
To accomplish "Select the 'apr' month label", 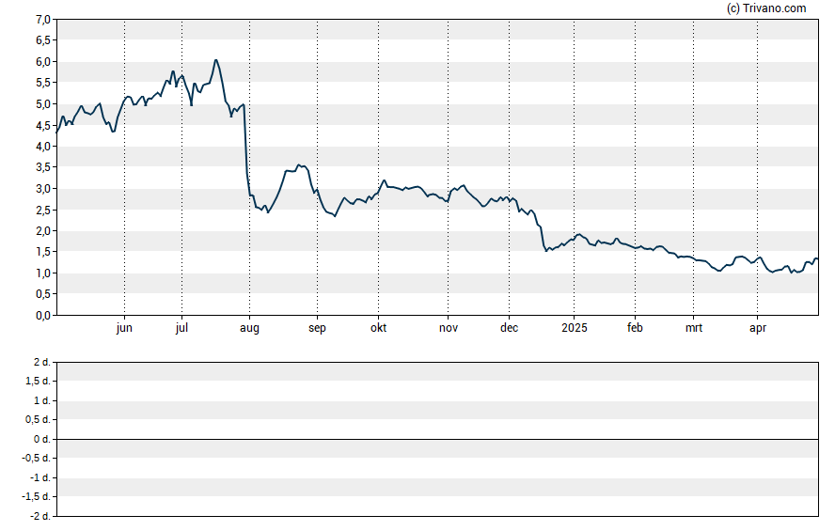I will click(758, 328).
